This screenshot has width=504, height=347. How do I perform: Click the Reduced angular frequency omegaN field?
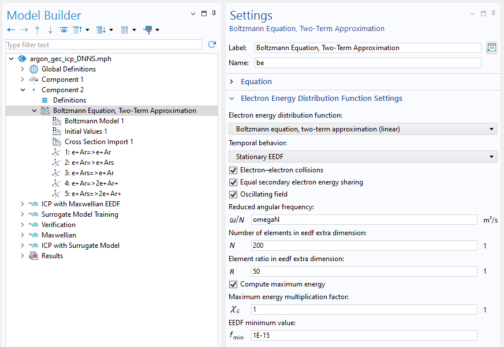(364, 220)
